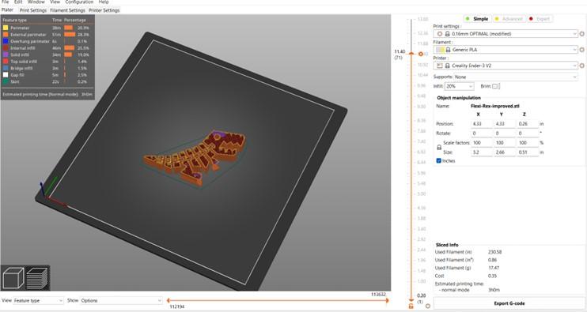Image resolution: width=587 pixels, height=312 pixels.
Task: Toggle Top solid infill visibility in legend
Action: 24,62
